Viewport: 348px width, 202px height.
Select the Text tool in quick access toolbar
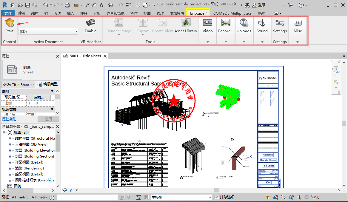(x=101, y=5)
